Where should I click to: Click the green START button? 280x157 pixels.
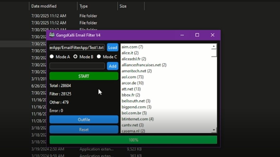tap(84, 76)
